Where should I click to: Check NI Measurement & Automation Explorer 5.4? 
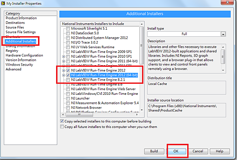pyautogui.click(x=68, y=103)
